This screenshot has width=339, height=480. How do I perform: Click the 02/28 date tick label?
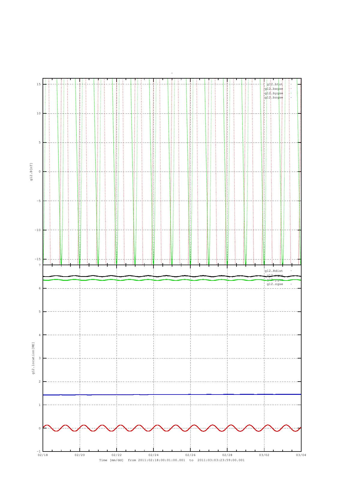pos(227,455)
